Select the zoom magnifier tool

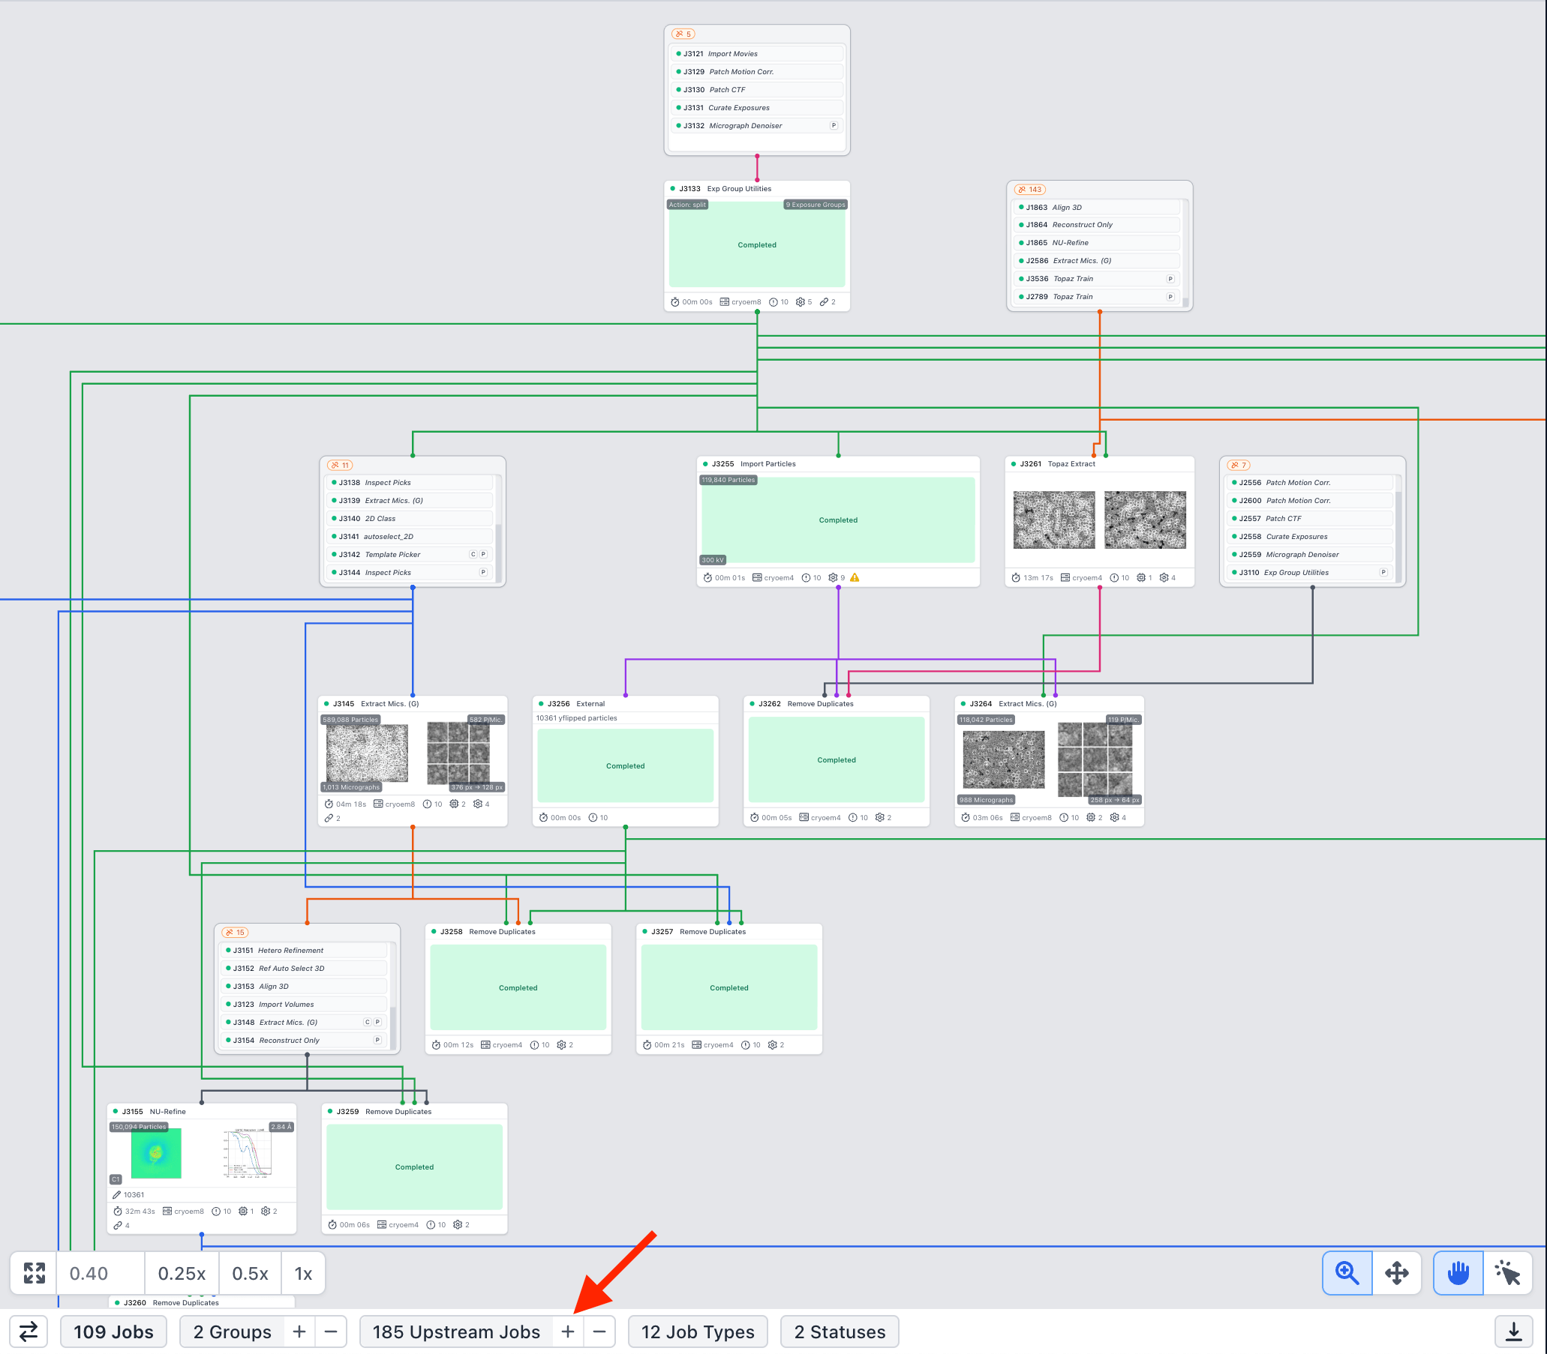1347,1273
